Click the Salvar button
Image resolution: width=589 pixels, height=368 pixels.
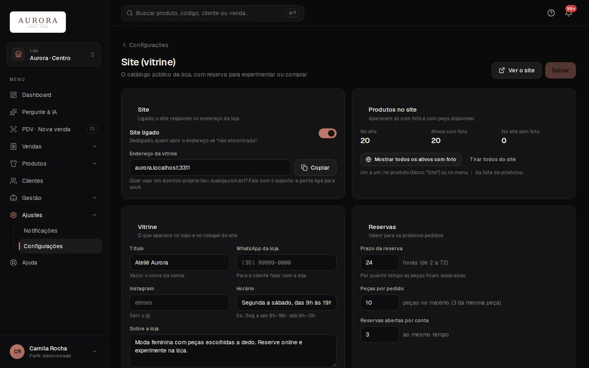pyautogui.click(x=560, y=70)
